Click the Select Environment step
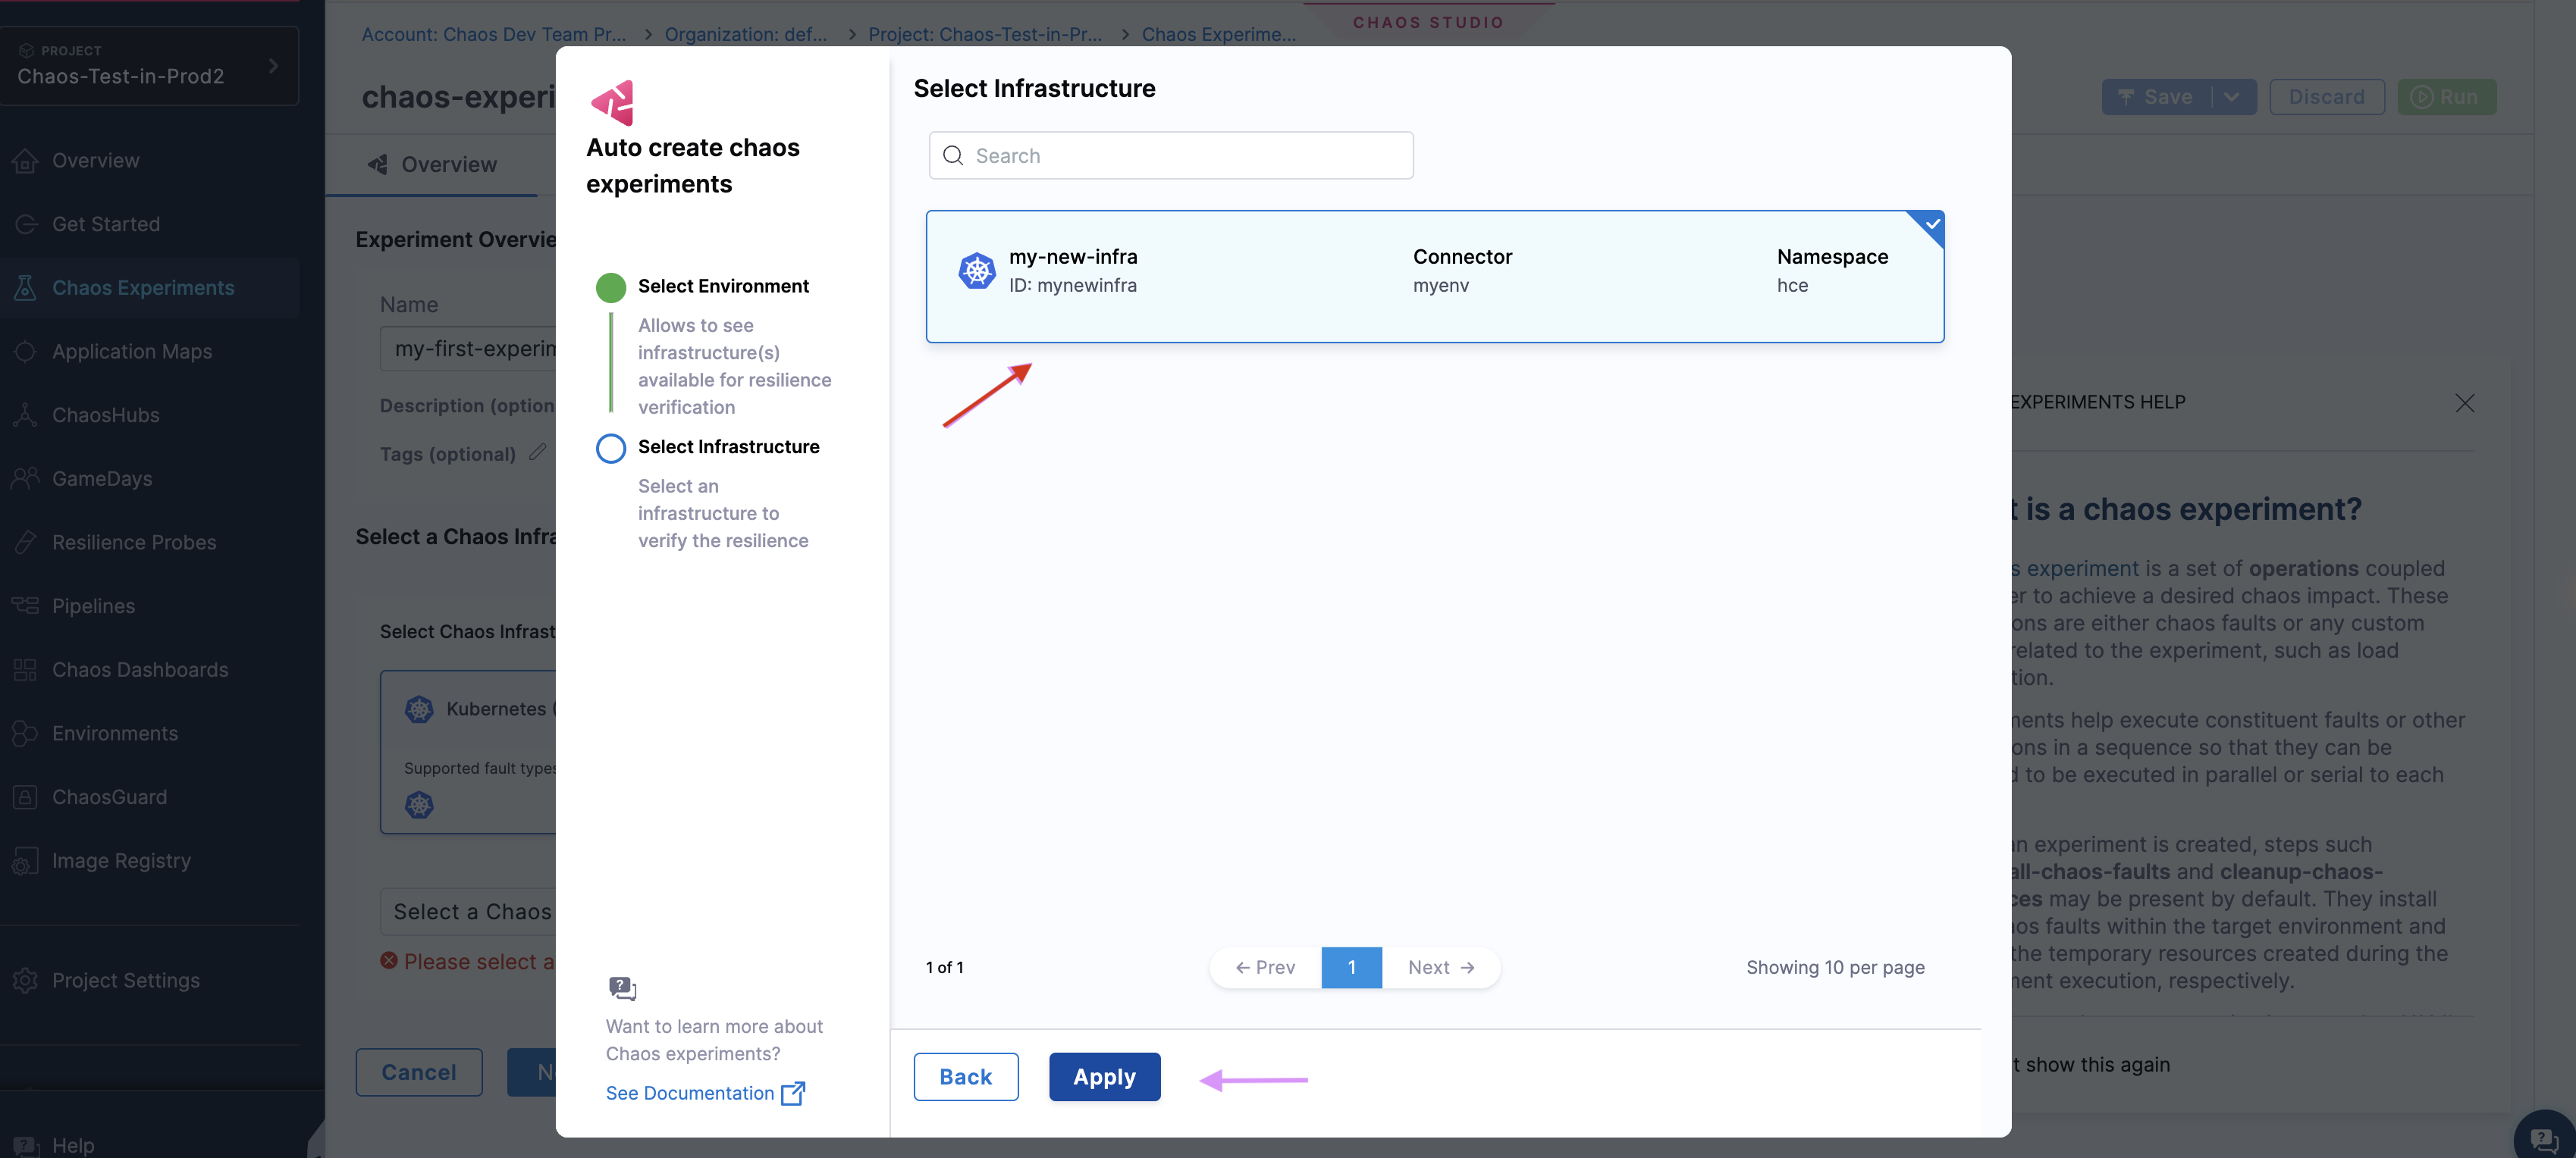Screen dimensions: 2576x1158 point(723,286)
